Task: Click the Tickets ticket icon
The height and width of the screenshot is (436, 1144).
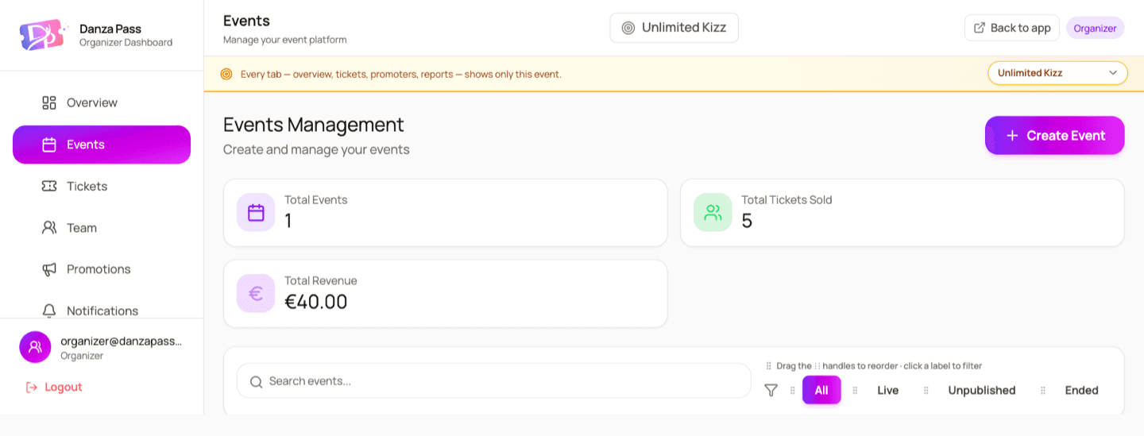Action: 49,186
